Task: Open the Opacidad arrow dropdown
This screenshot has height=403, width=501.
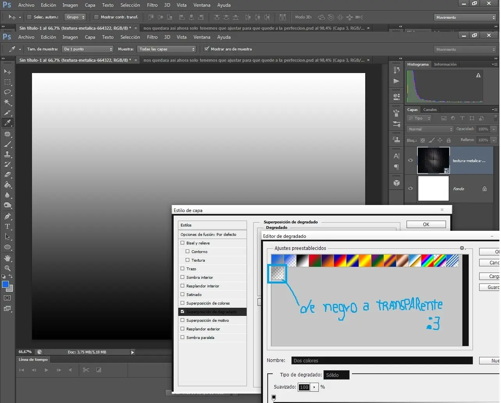Action: (494, 129)
